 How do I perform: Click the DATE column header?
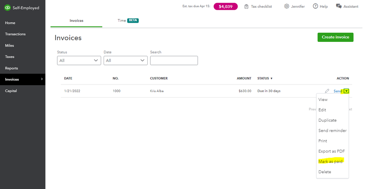click(x=68, y=79)
